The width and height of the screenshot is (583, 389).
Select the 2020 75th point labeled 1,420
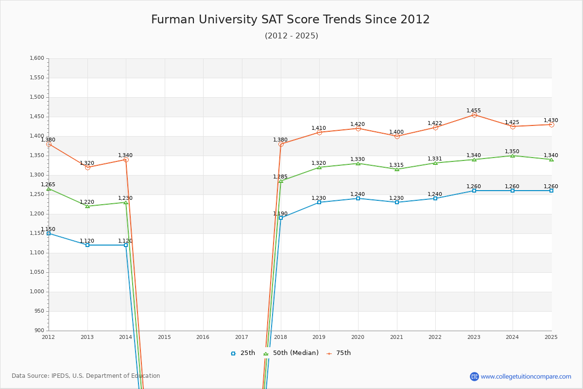tap(358, 128)
